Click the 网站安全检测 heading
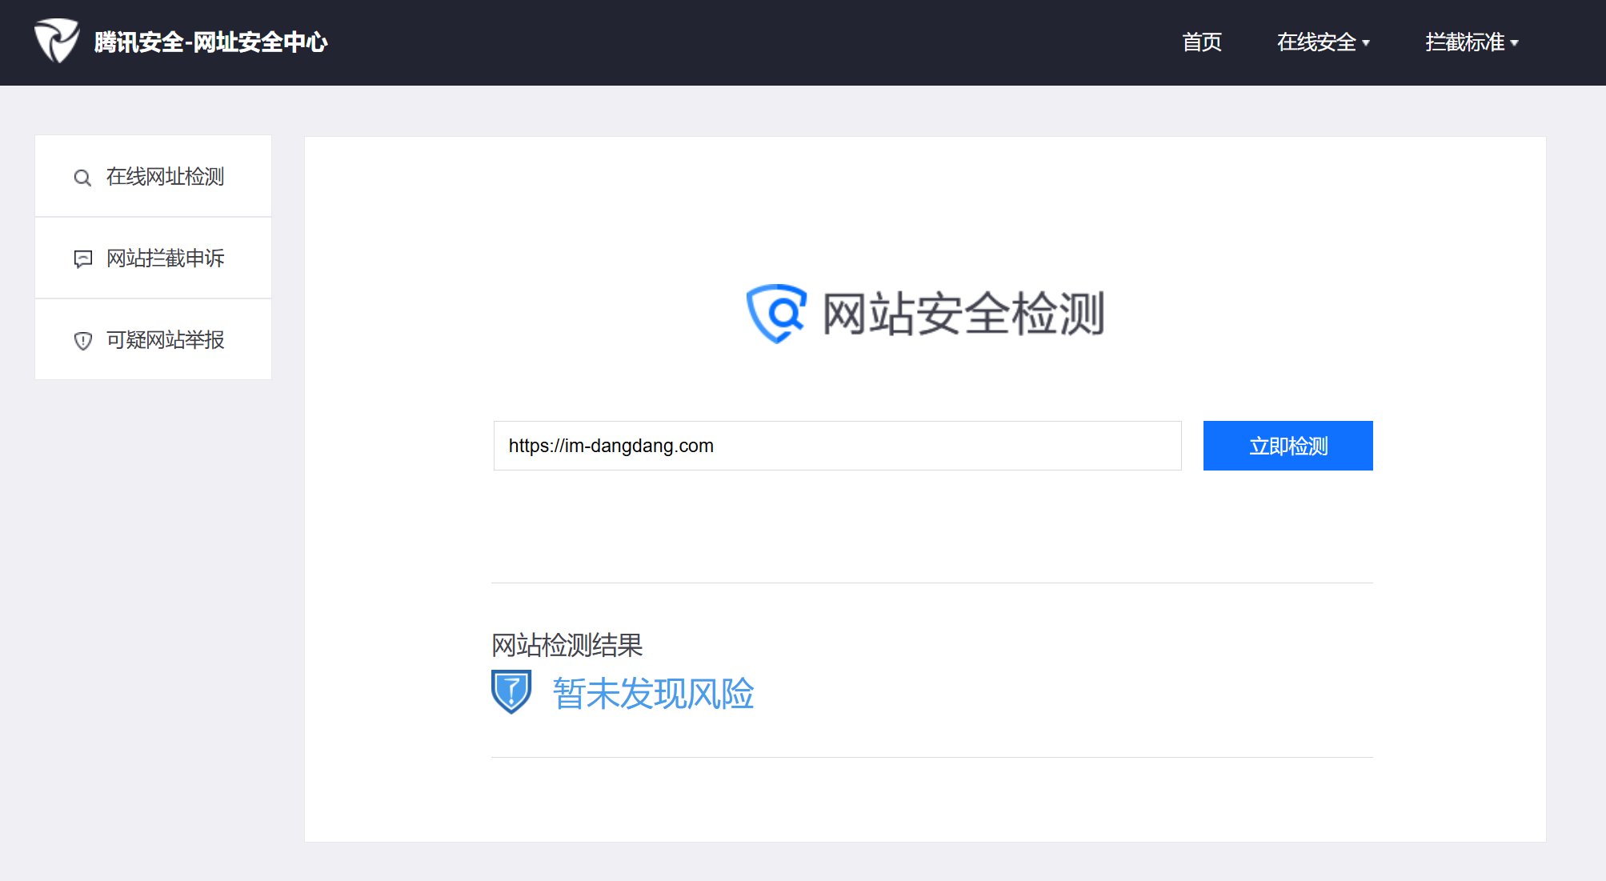This screenshot has height=881, width=1606. pyautogui.click(x=963, y=314)
